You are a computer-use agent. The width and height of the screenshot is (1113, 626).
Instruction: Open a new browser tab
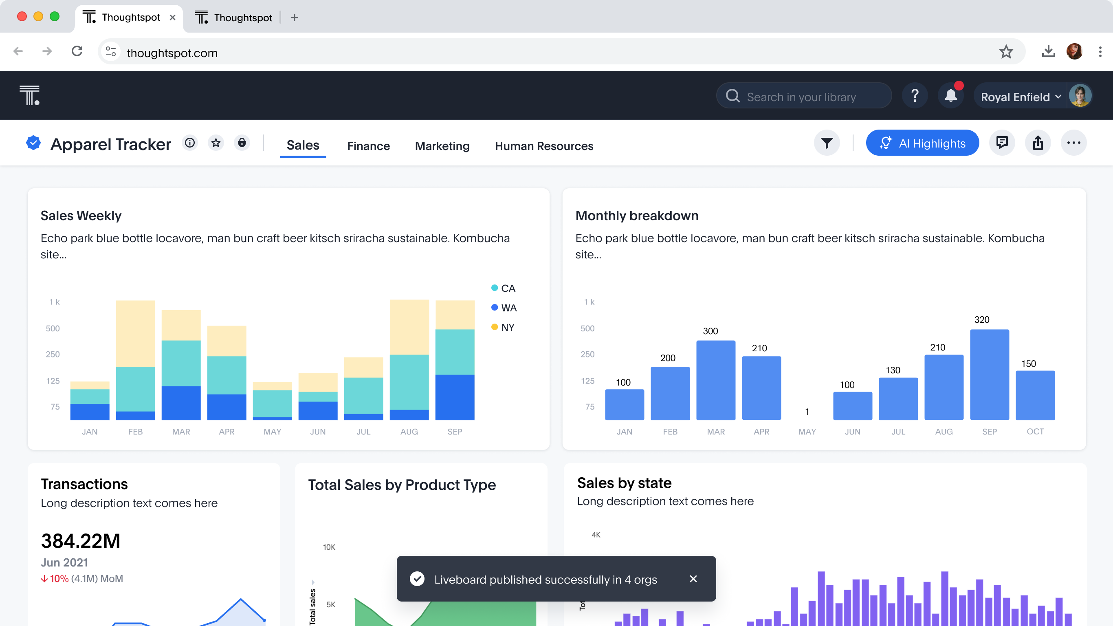[294, 18]
